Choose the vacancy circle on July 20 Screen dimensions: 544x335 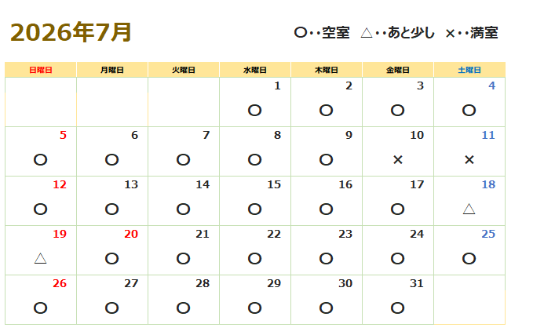[x=111, y=258]
